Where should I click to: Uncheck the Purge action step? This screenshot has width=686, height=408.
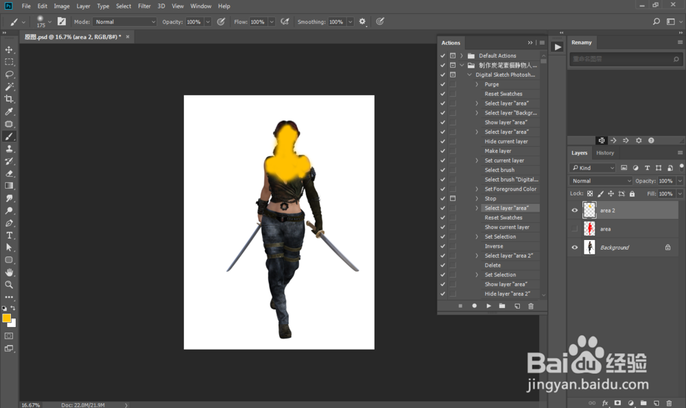(442, 84)
